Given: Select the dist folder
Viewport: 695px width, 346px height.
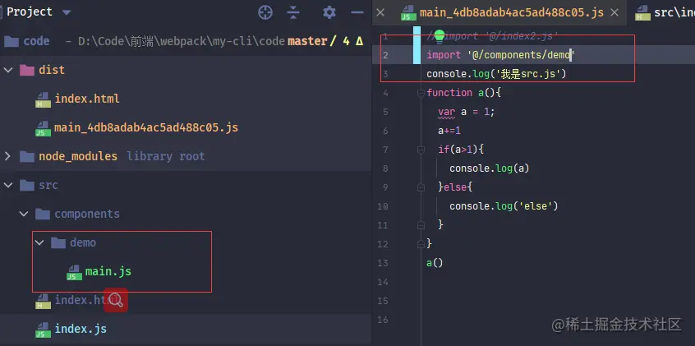Looking at the screenshot, I should [x=52, y=70].
